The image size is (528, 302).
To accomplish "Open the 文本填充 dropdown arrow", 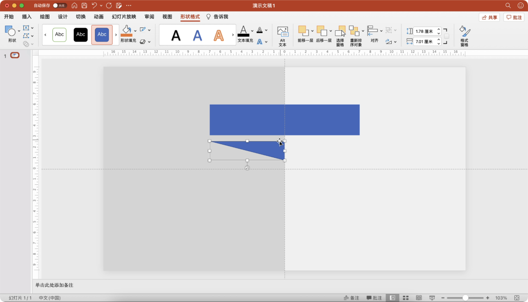I will click(x=252, y=31).
